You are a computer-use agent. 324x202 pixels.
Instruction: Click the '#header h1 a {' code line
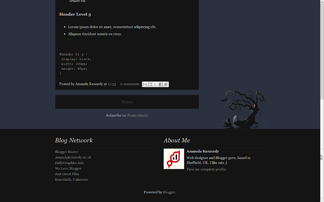click(73, 55)
